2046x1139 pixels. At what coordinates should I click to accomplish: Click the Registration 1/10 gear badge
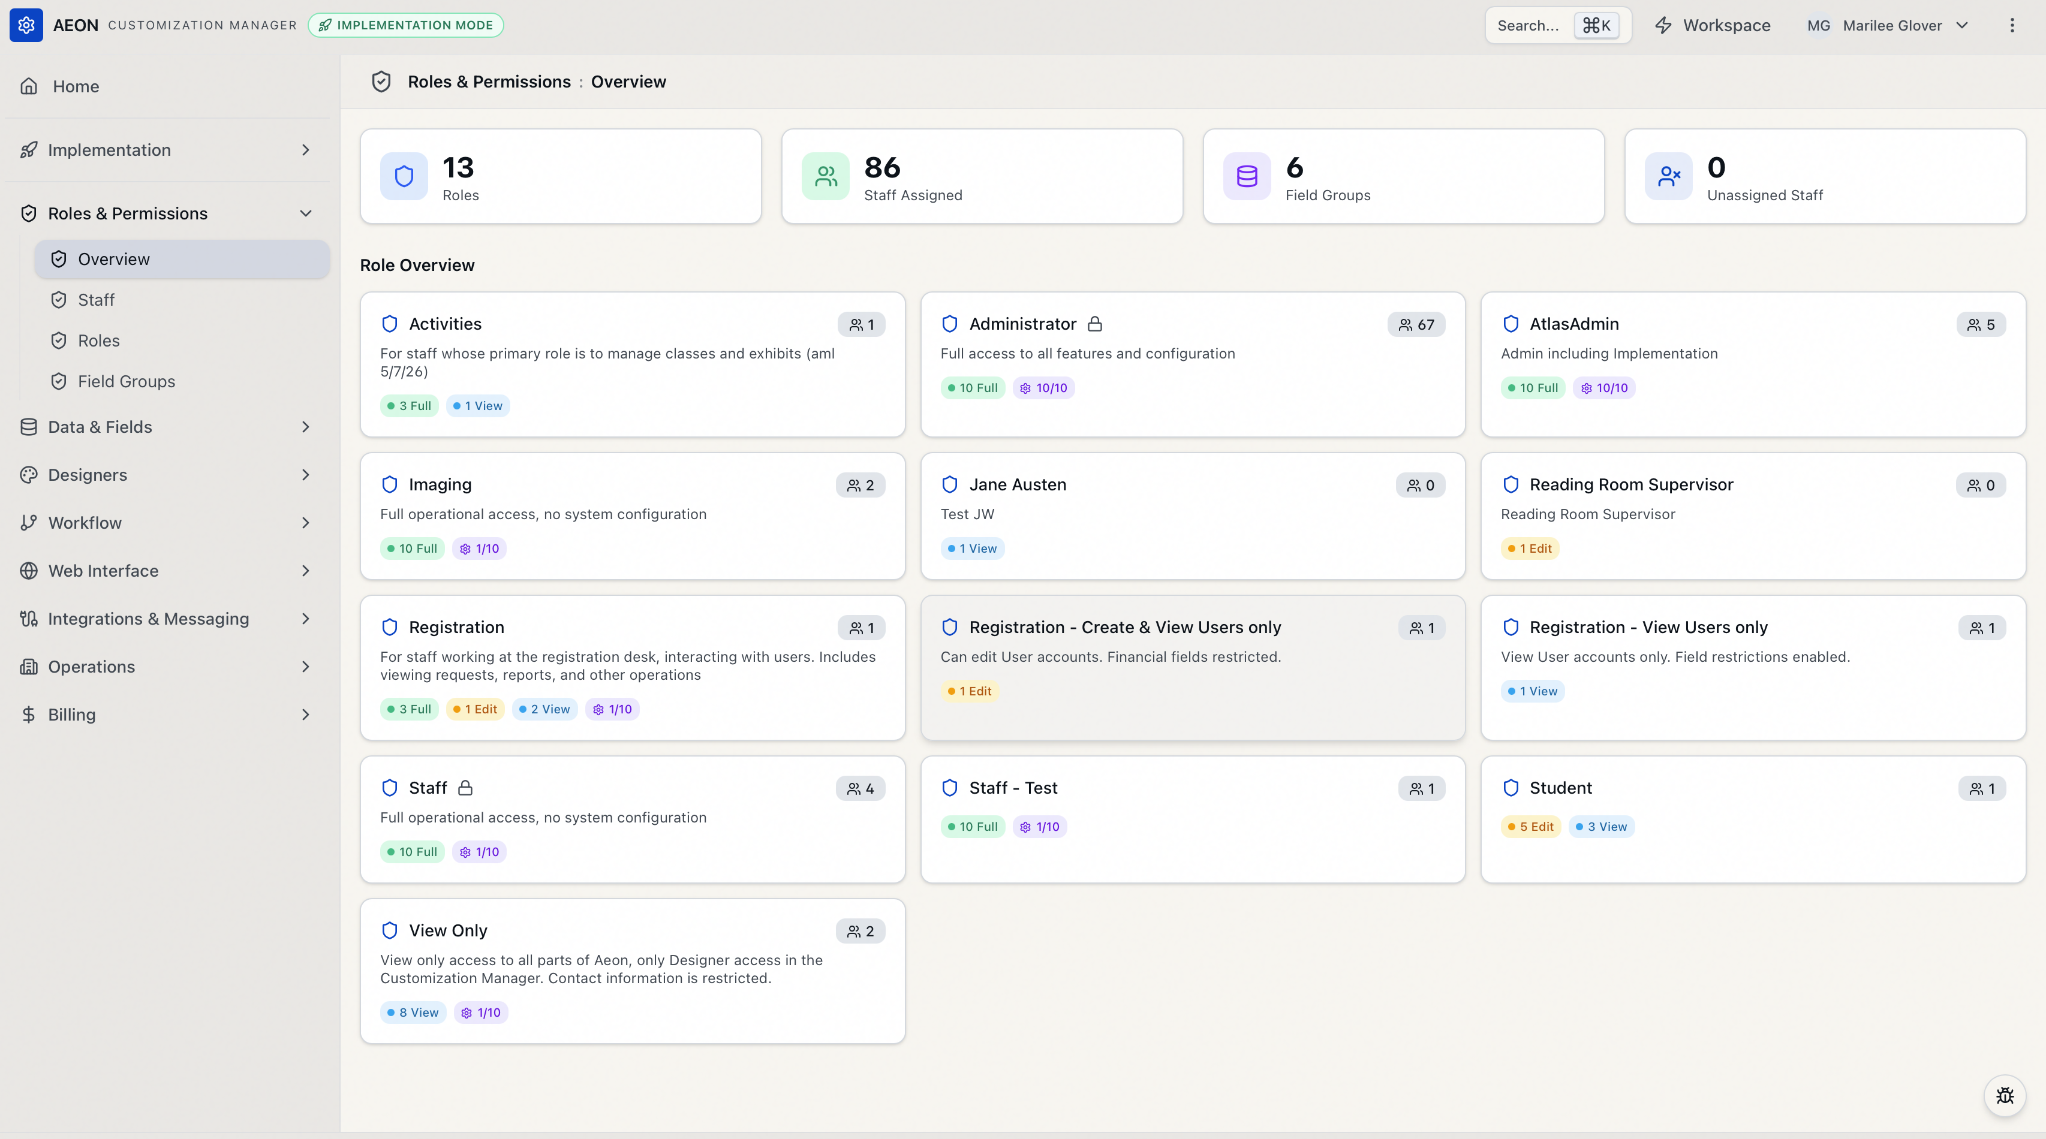pyautogui.click(x=612, y=709)
